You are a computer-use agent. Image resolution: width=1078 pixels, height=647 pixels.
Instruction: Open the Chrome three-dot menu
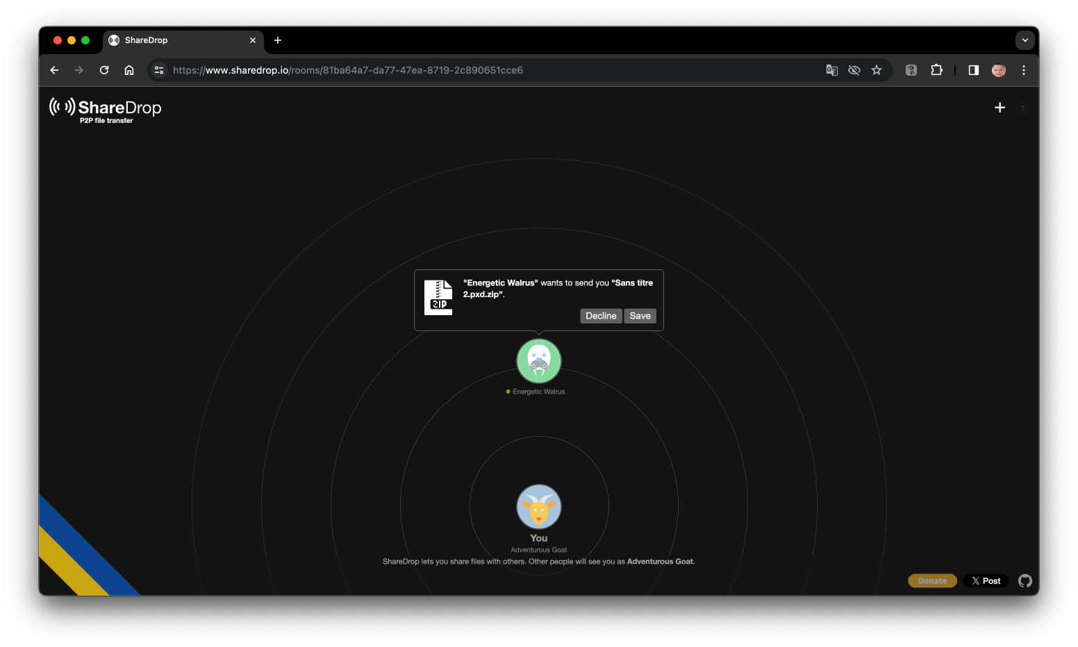click(x=1023, y=70)
